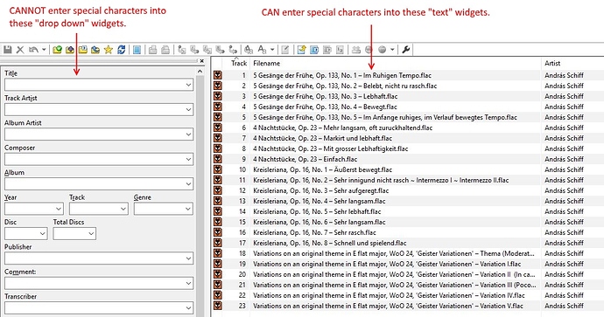Viewport: 604px width, 317px height.
Task: Select file 'Mehr langsam, oft zuruckhaltend.flac'
Action: coord(342,127)
